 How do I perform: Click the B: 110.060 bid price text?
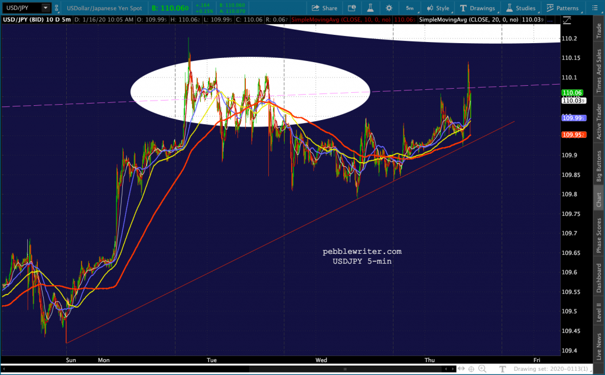pos(170,8)
